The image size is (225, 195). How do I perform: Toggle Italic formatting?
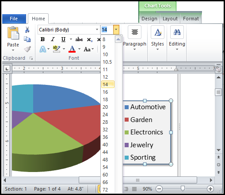[53, 39]
